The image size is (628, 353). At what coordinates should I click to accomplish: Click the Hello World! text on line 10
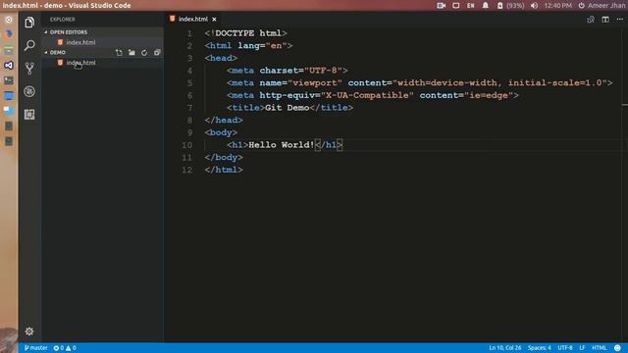click(x=282, y=145)
